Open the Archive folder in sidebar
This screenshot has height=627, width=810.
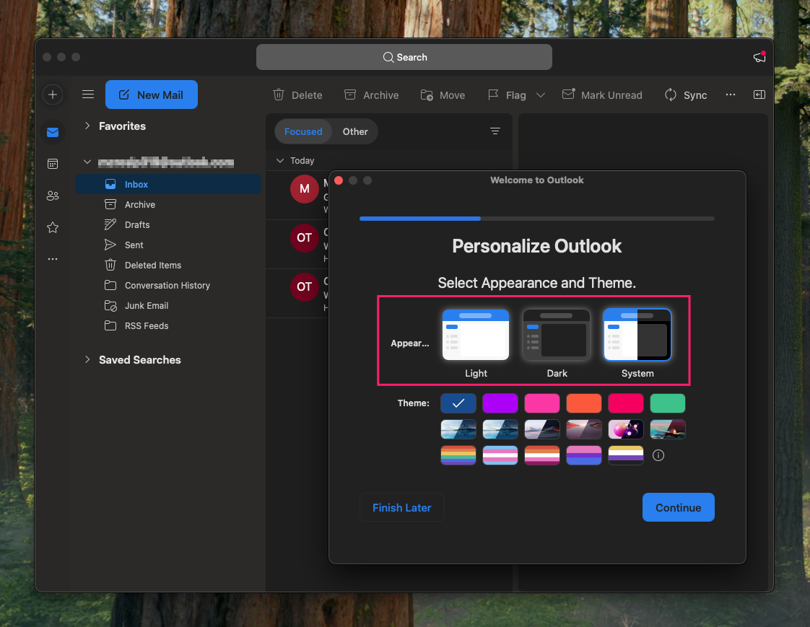tap(168, 204)
